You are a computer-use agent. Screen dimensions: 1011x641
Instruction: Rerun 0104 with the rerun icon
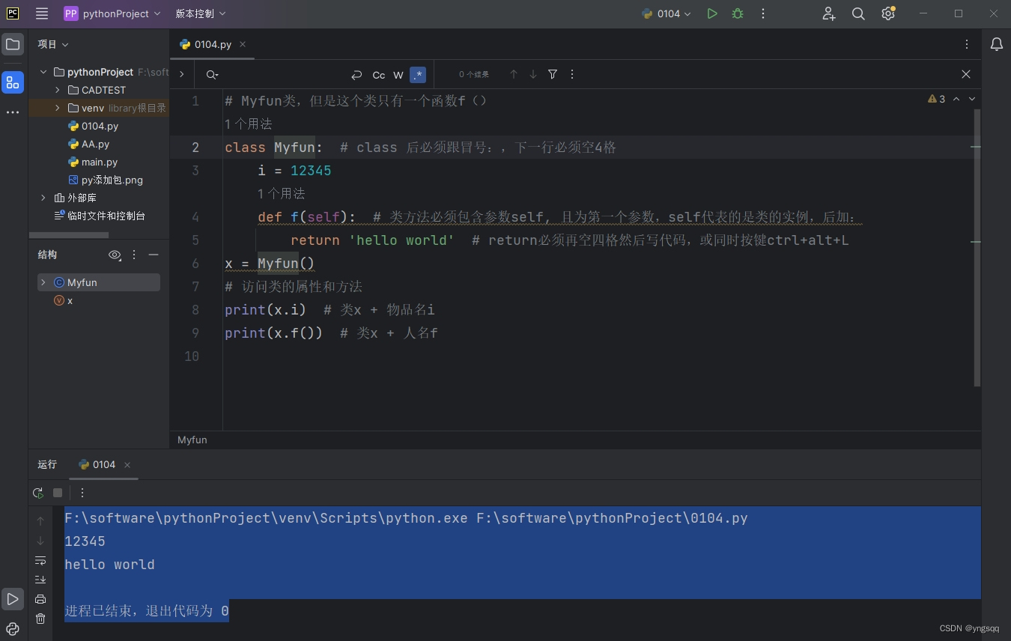(38, 493)
